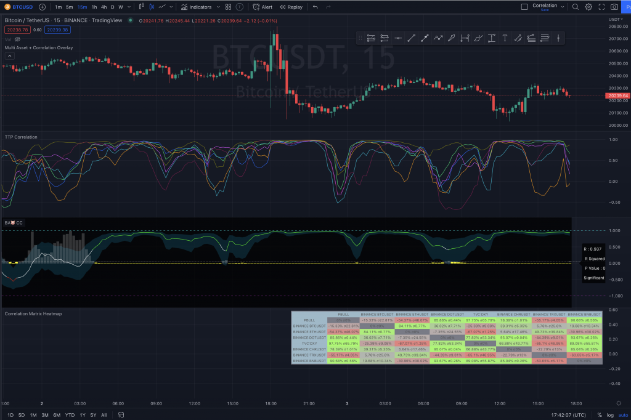
Task: Select the parallel channel drawing tool
Action: pyautogui.click(x=518, y=38)
